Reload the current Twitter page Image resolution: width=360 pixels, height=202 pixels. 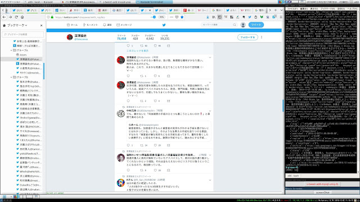[x=16, y=17]
